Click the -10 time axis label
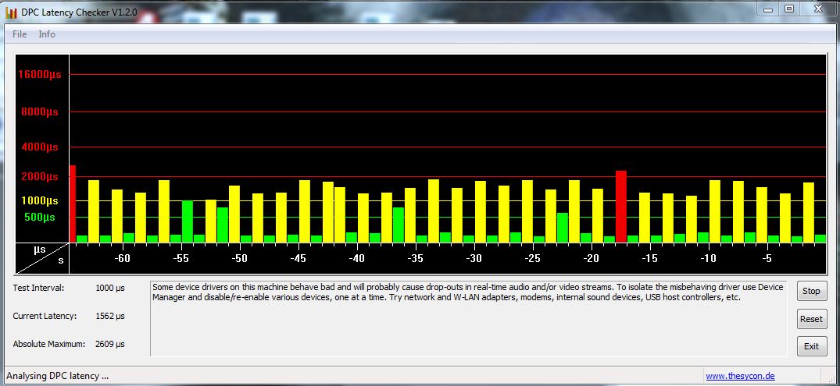The image size is (840, 386). [x=708, y=259]
